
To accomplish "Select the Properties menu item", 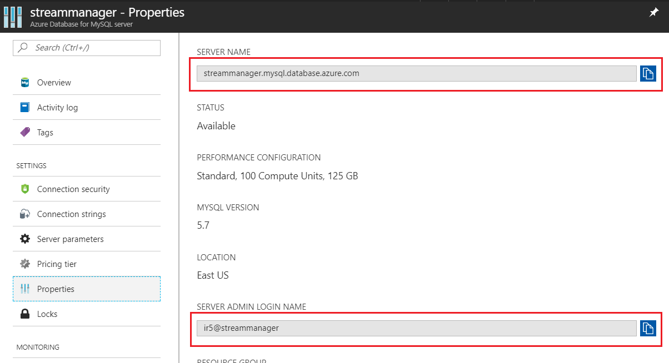I will pos(87,289).
